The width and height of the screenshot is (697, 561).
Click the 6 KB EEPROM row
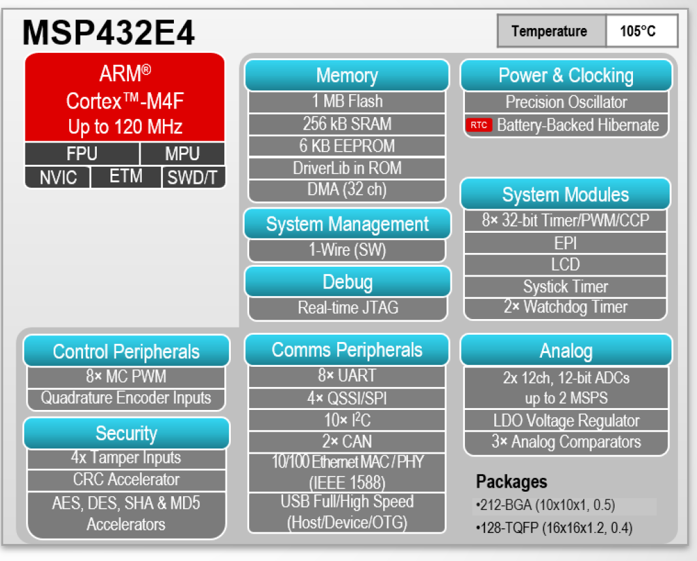347,146
